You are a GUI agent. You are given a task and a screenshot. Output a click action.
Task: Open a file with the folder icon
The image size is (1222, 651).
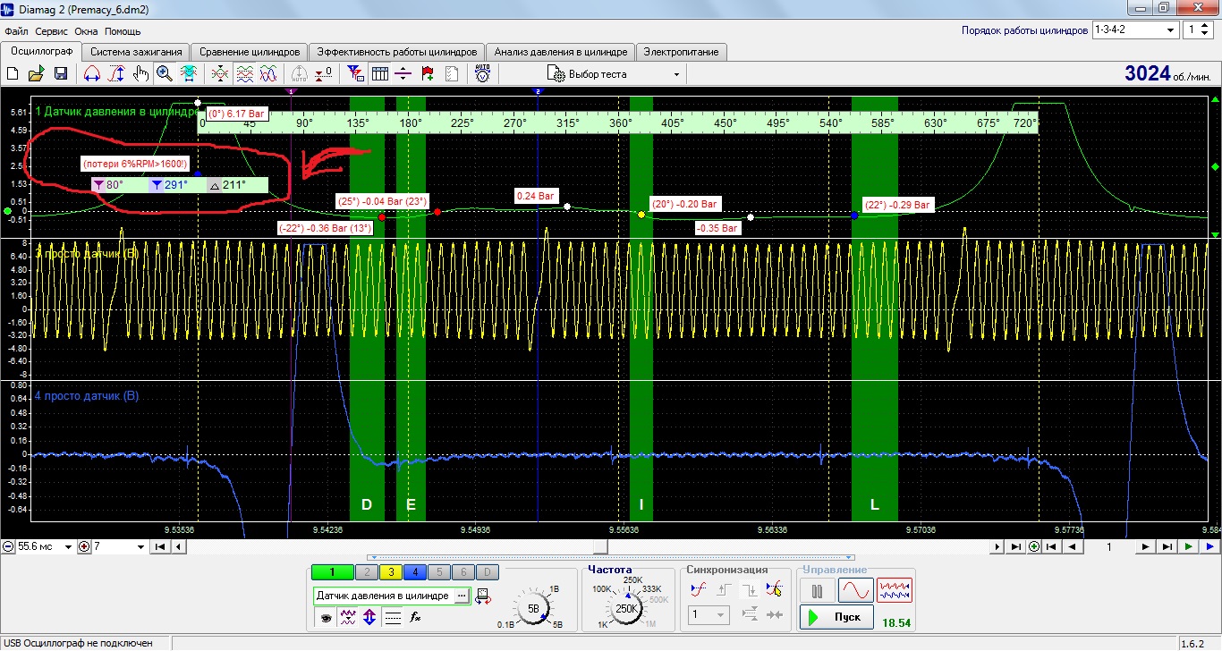(37, 74)
